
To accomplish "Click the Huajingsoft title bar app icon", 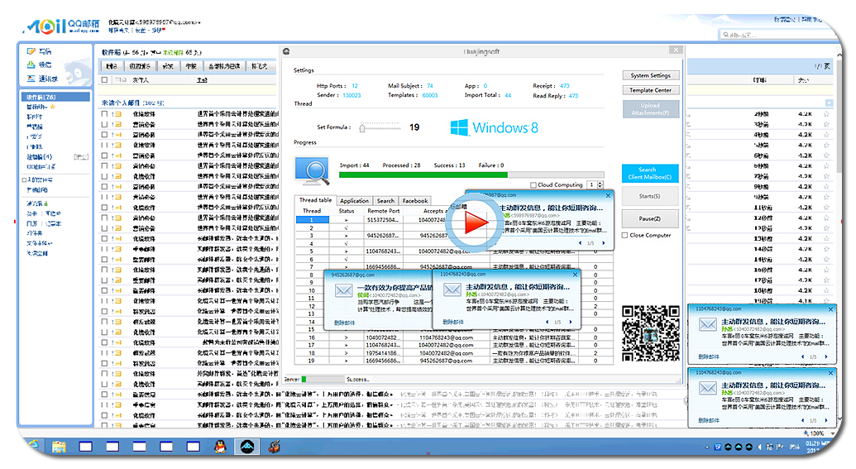I will pos(286,51).
